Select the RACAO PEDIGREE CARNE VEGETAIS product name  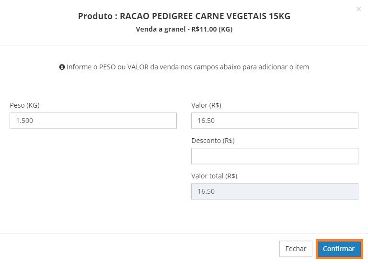tap(193, 16)
